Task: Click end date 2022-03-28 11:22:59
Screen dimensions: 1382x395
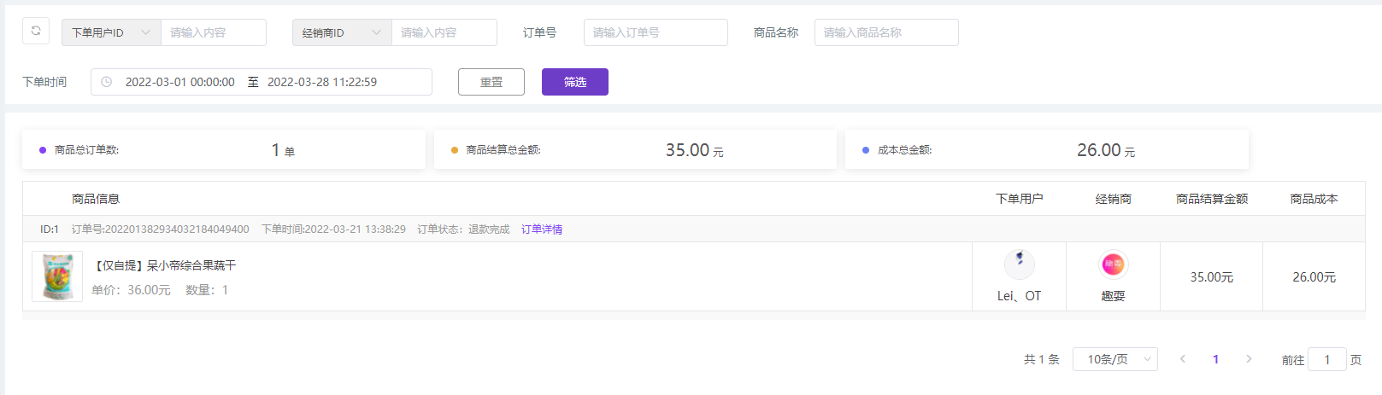Action: point(322,82)
